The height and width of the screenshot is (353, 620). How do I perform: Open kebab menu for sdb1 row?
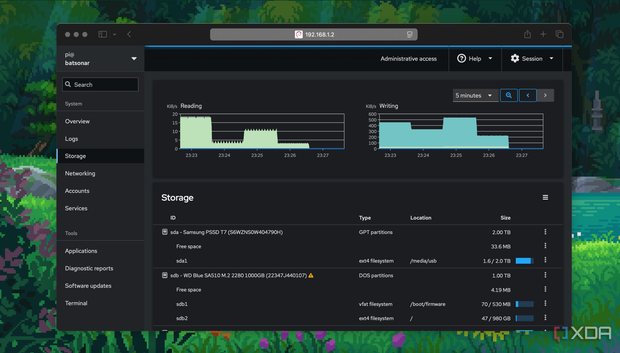[545, 303]
